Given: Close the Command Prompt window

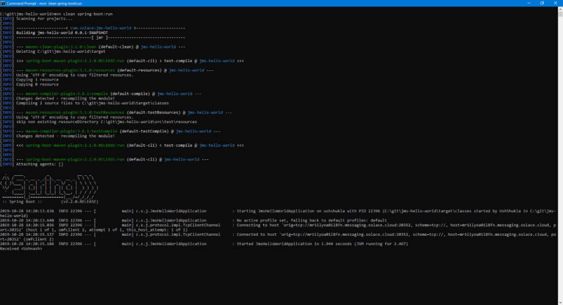Looking at the screenshot, I should coord(557,3).
